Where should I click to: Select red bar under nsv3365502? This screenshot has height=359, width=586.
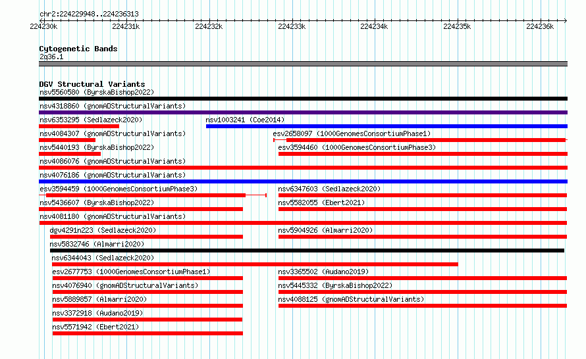423,278
